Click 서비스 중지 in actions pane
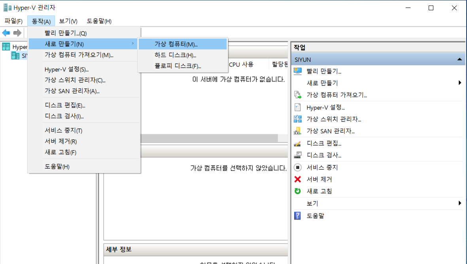 [322, 167]
